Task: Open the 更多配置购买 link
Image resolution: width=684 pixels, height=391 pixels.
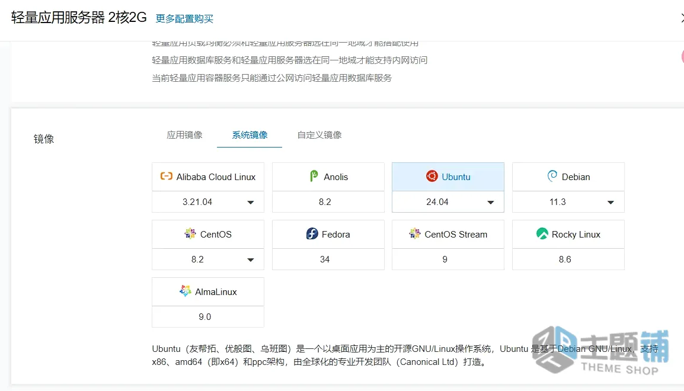Action: pyautogui.click(x=184, y=19)
